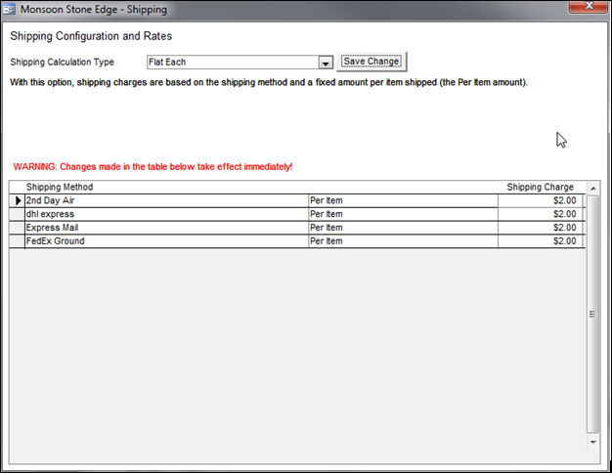
Task: Click the Shipping Method column header
Action: point(60,187)
